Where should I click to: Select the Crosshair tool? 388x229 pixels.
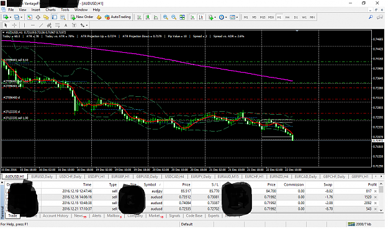(14, 25)
